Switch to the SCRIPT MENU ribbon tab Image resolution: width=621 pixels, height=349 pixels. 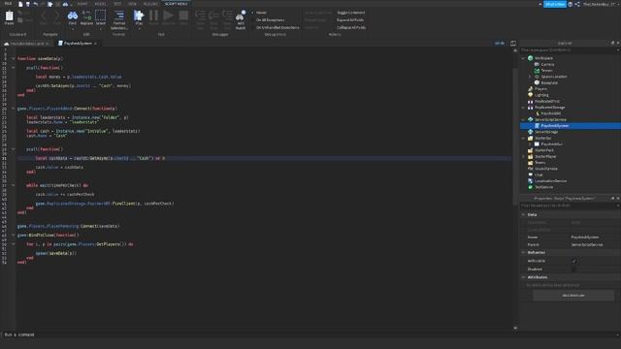(x=176, y=4)
